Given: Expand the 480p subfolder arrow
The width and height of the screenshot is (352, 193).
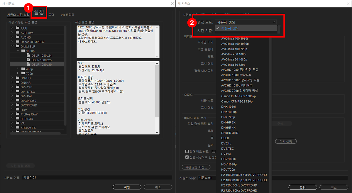Looking at the screenshot, I should point(18,69).
